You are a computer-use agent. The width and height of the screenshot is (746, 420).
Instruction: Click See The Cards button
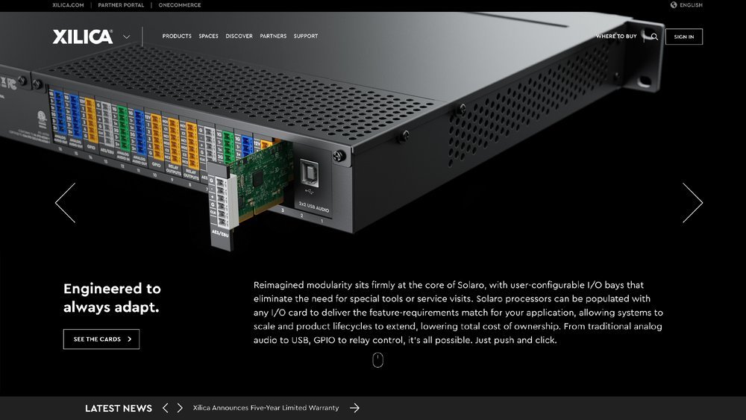pos(101,339)
